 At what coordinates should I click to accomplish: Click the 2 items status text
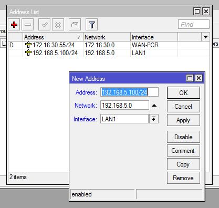point(18,177)
